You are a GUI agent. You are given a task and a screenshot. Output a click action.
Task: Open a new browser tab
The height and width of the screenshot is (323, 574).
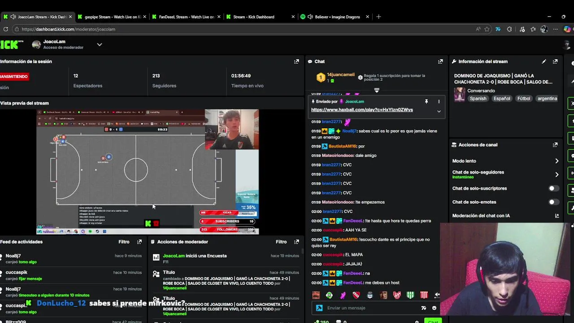click(x=378, y=17)
